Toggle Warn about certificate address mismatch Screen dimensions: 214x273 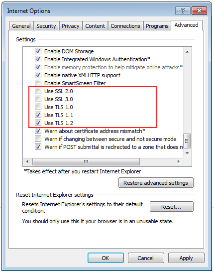point(38,131)
